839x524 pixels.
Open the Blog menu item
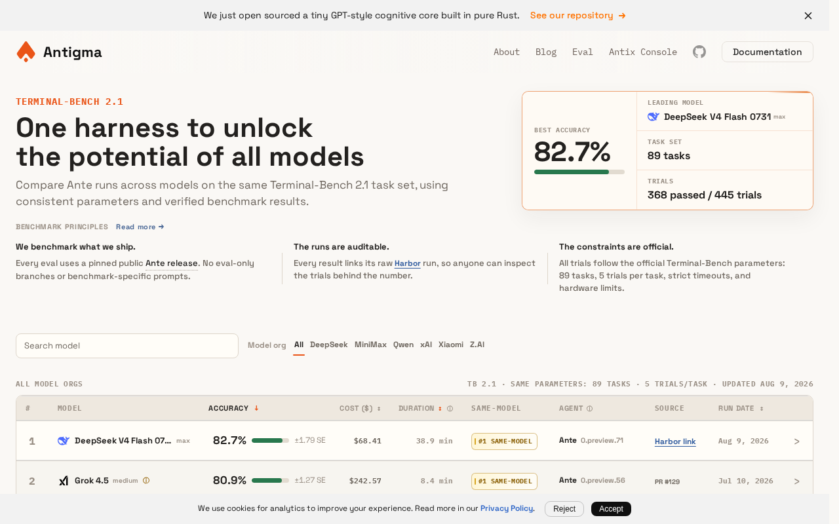click(546, 52)
